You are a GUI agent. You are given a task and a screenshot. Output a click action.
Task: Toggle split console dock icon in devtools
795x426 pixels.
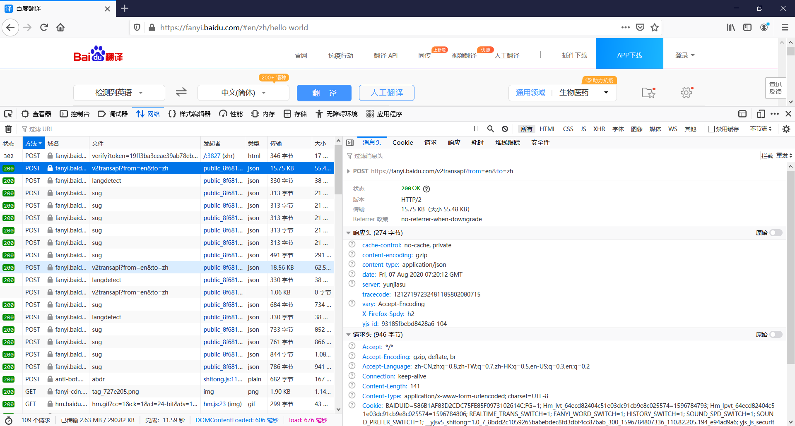(742, 114)
